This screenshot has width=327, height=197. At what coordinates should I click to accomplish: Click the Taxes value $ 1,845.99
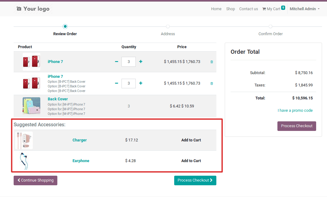304,85
